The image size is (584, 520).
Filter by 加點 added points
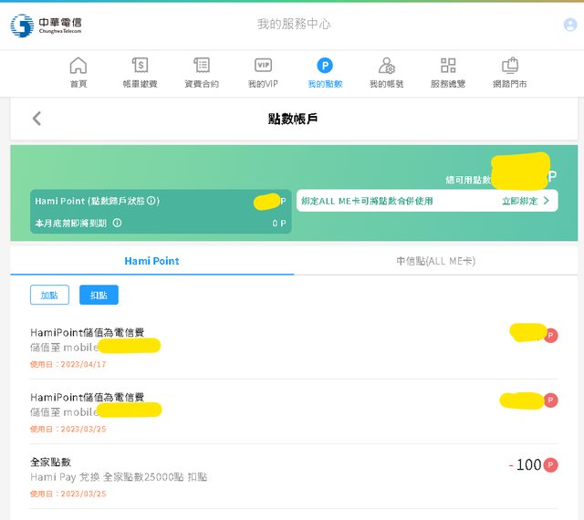pos(49,295)
